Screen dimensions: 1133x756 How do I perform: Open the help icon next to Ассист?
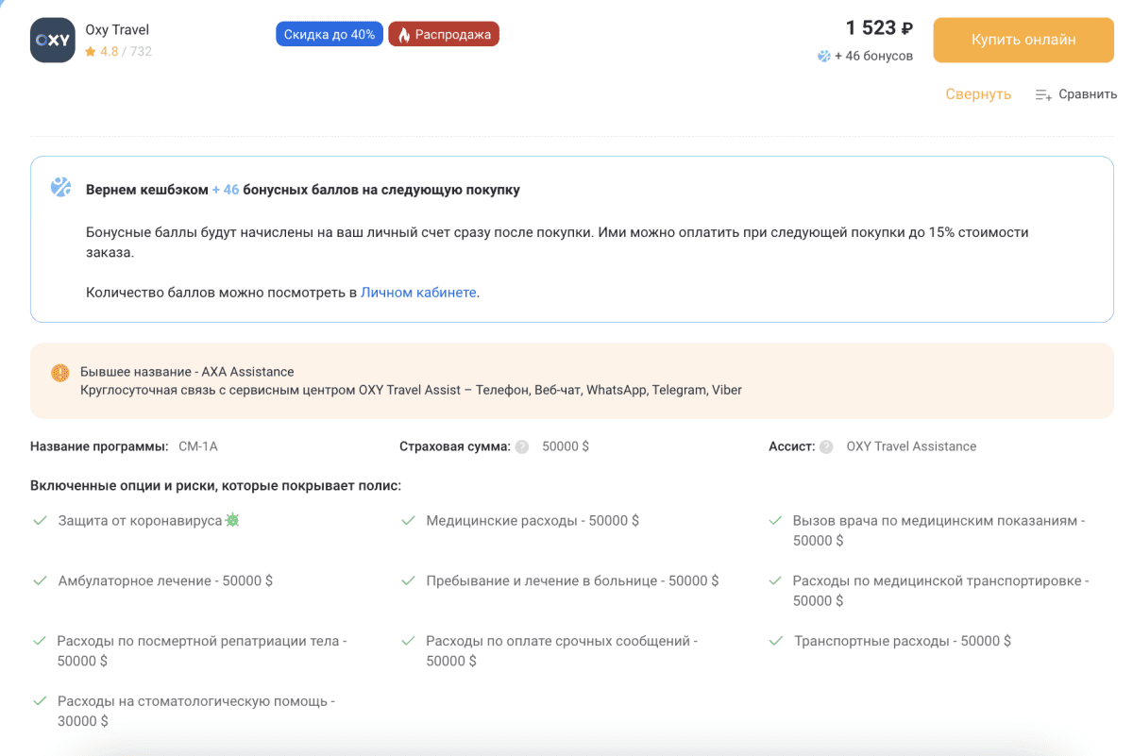coord(826,447)
